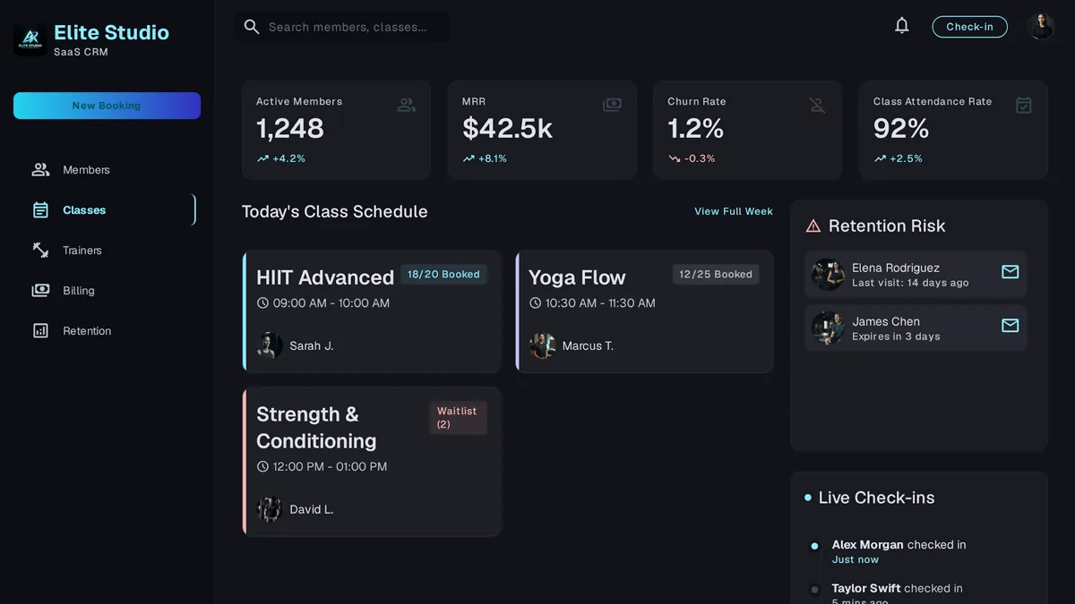Click the MRR money icon
1075x604 pixels.
(x=612, y=105)
